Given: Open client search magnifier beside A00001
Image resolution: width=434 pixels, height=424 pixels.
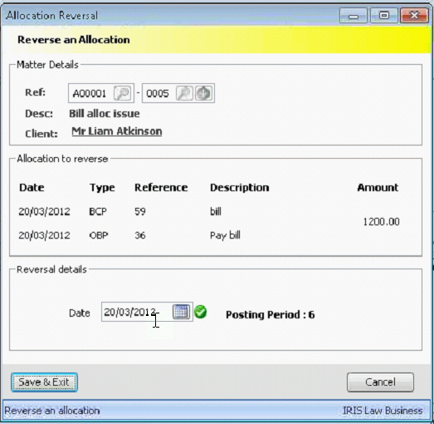Looking at the screenshot, I should click(122, 93).
